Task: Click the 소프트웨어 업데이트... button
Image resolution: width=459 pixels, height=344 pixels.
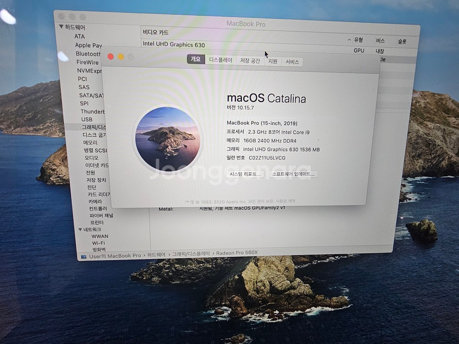Action: coord(293,174)
